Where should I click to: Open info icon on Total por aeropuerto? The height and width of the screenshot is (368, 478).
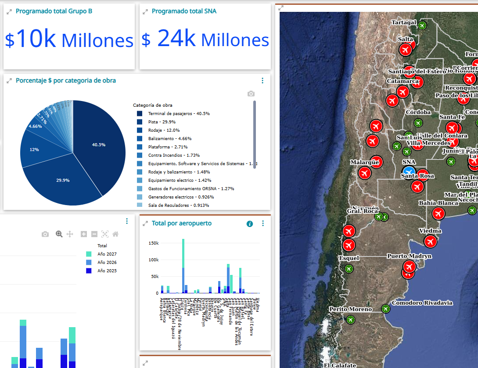pyautogui.click(x=250, y=224)
